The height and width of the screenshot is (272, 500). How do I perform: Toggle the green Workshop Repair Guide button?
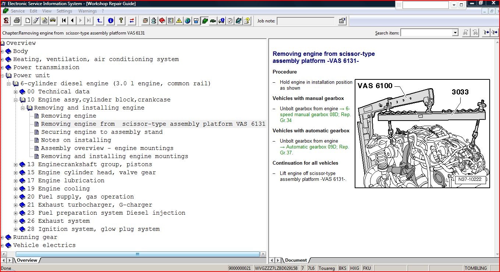click(205, 21)
